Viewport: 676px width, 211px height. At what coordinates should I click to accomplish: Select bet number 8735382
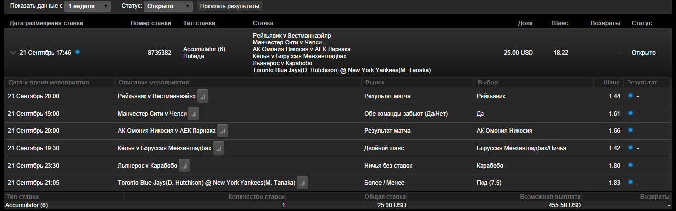click(x=159, y=53)
